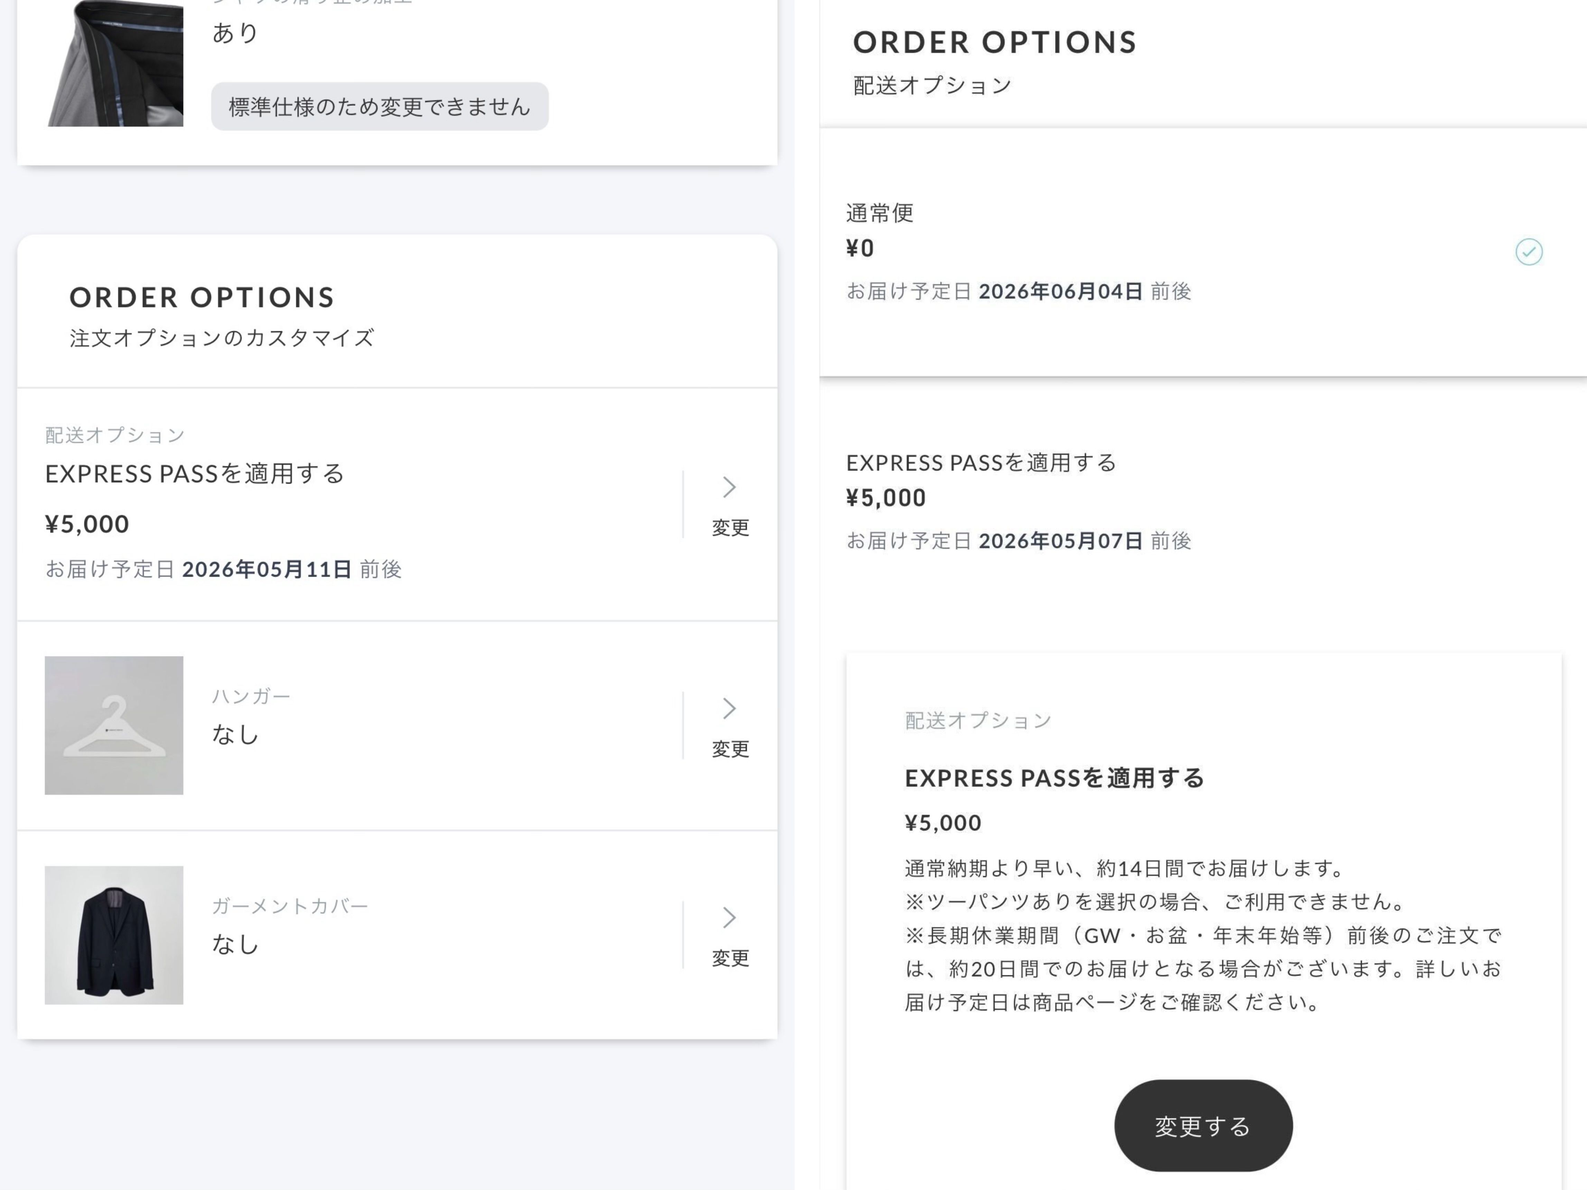The width and height of the screenshot is (1587, 1190).
Task: Click the teal checkmark icon for 通常便
Action: pos(1528,252)
